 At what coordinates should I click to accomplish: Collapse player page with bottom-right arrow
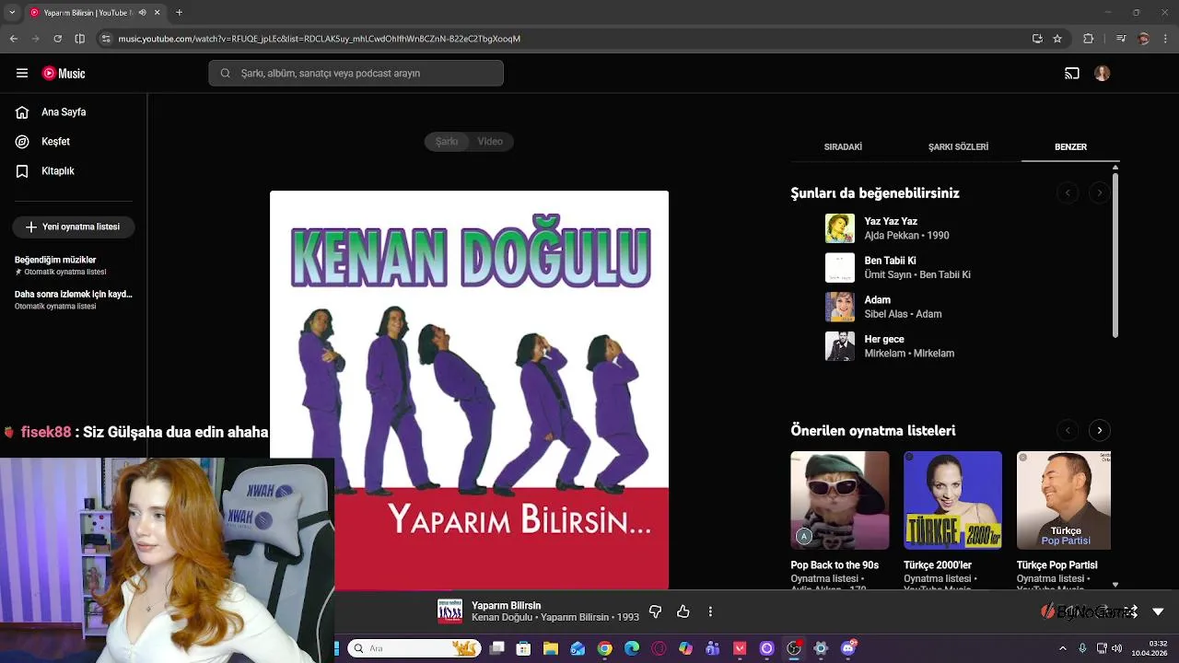[1158, 611]
